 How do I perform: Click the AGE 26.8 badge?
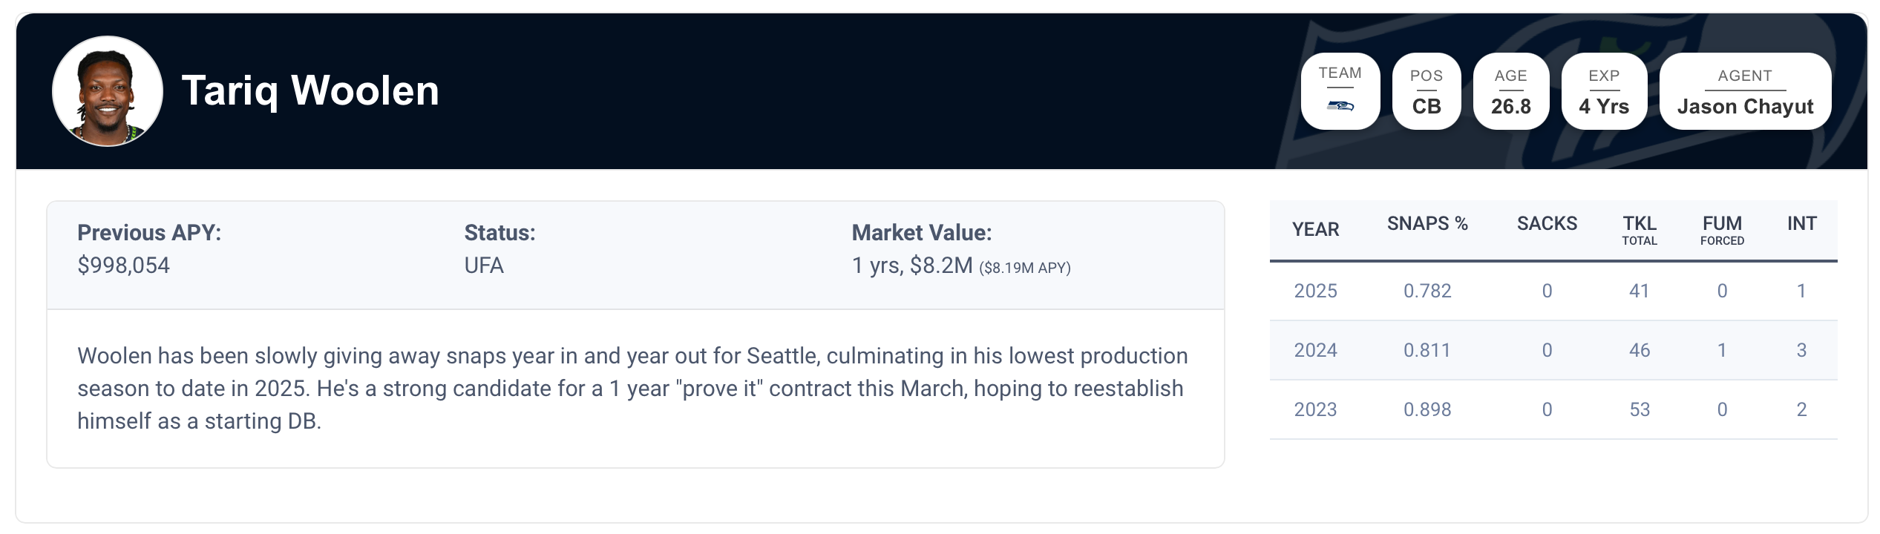1510,92
